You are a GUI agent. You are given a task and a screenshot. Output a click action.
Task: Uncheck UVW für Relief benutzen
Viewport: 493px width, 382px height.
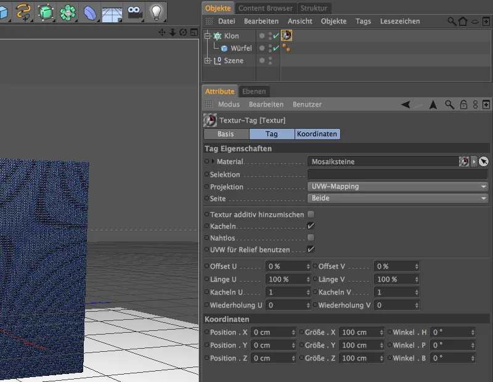pos(311,250)
